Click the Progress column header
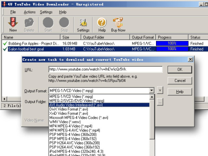The image size is (208, 156). [x=172, y=37]
